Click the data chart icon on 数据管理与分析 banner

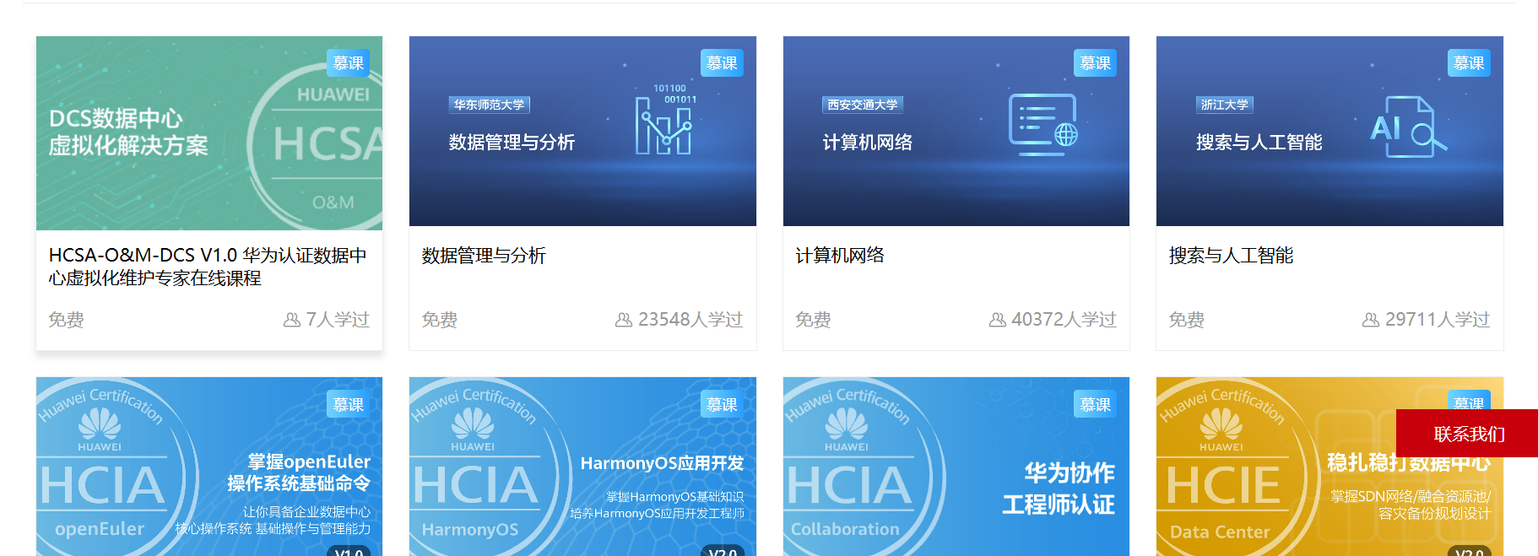pos(666,120)
